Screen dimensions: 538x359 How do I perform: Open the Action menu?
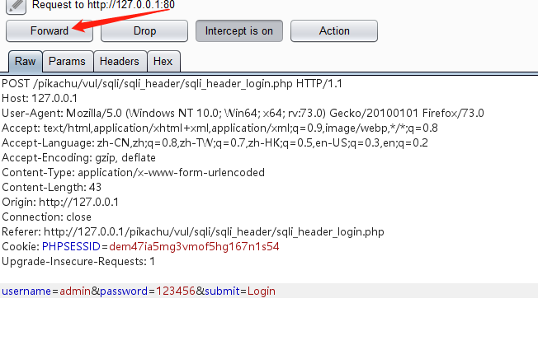[x=334, y=30]
